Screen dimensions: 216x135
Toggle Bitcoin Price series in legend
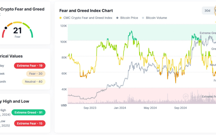click(129, 18)
